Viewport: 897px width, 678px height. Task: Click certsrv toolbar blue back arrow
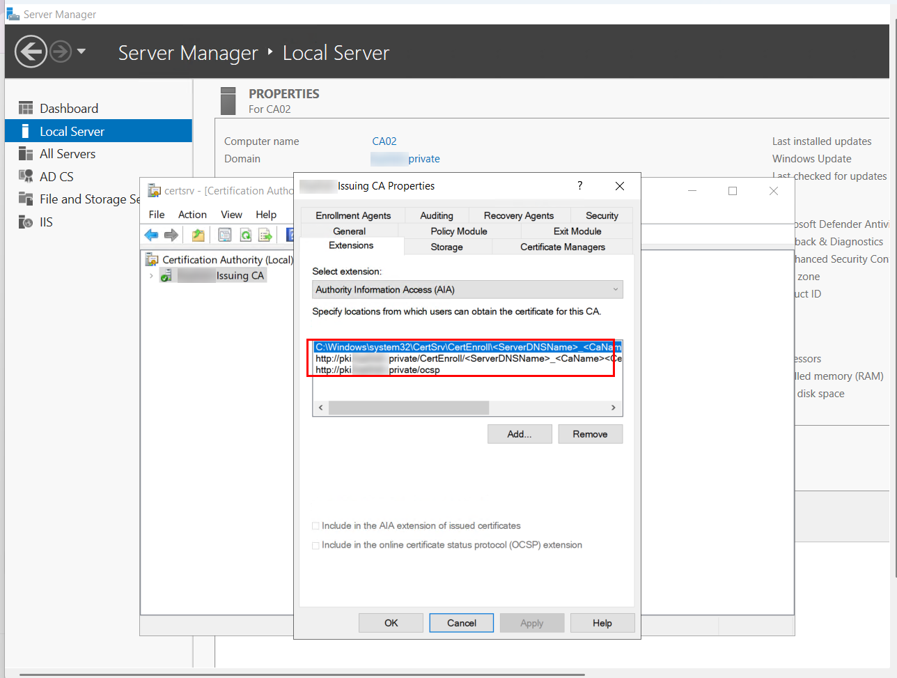(x=151, y=236)
